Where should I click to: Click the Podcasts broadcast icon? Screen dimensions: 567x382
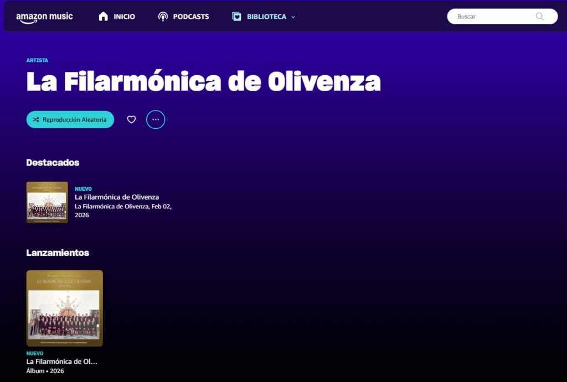click(163, 16)
